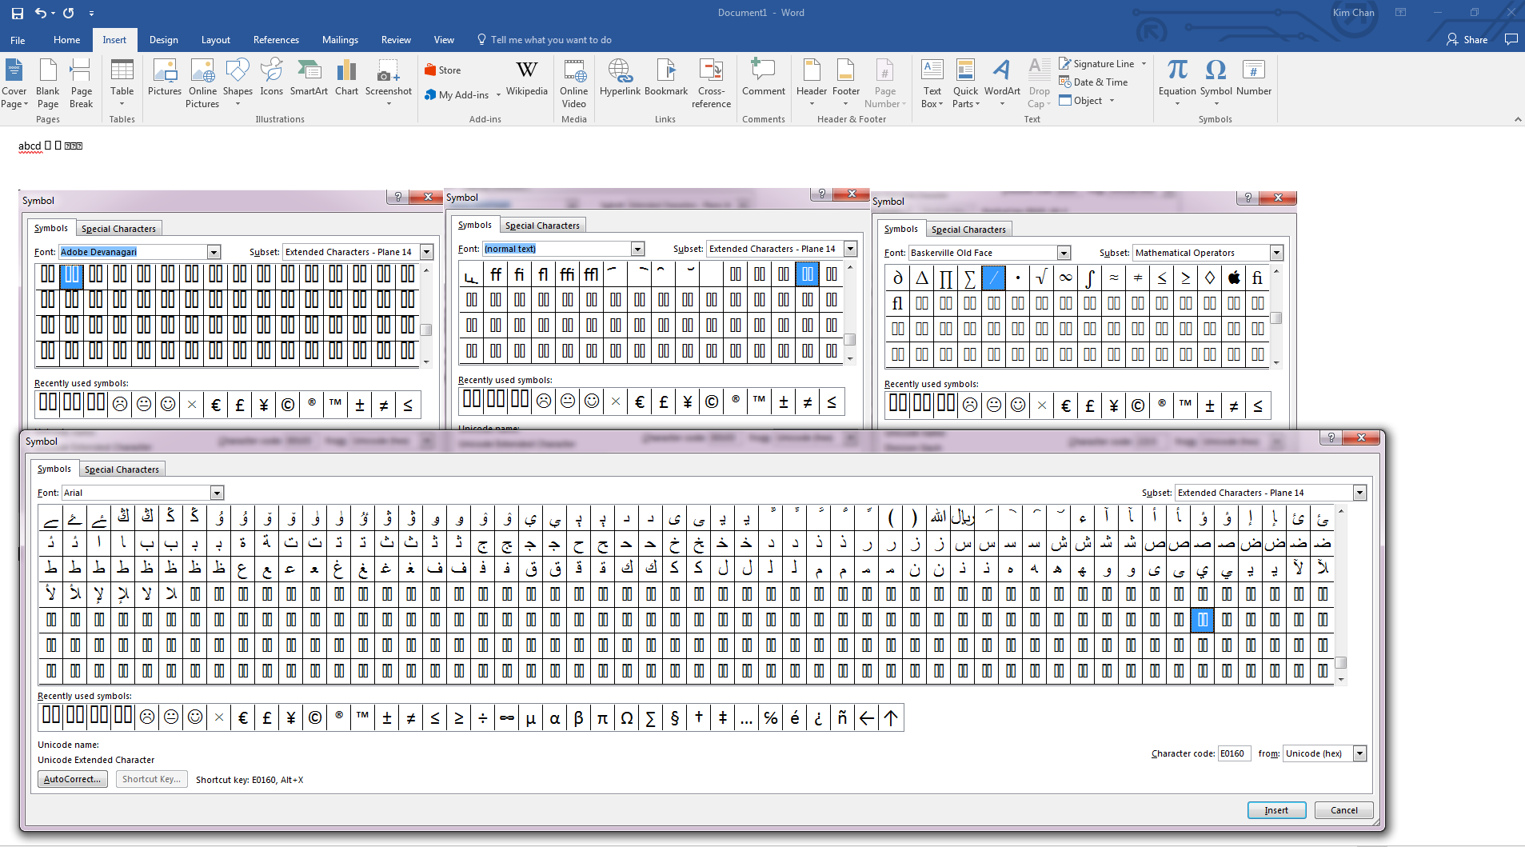This screenshot has height=847, width=1525.
Task: Pick the euro sign in front dialog recents
Action: coord(243,718)
